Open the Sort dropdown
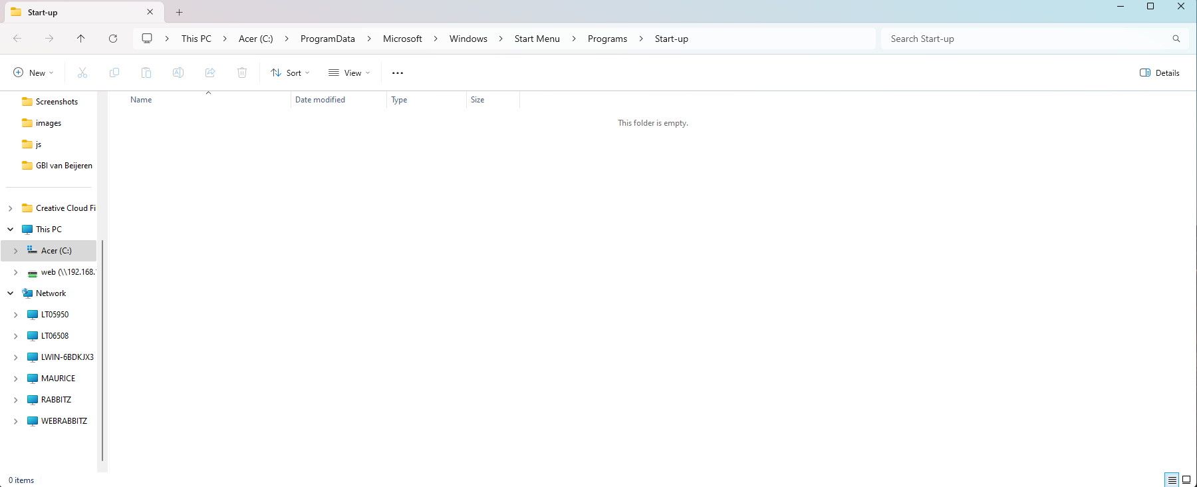1197x487 pixels. coord(290,73)
